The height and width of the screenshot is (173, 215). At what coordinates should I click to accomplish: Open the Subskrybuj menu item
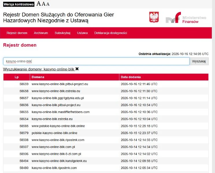tap(62, 33)
